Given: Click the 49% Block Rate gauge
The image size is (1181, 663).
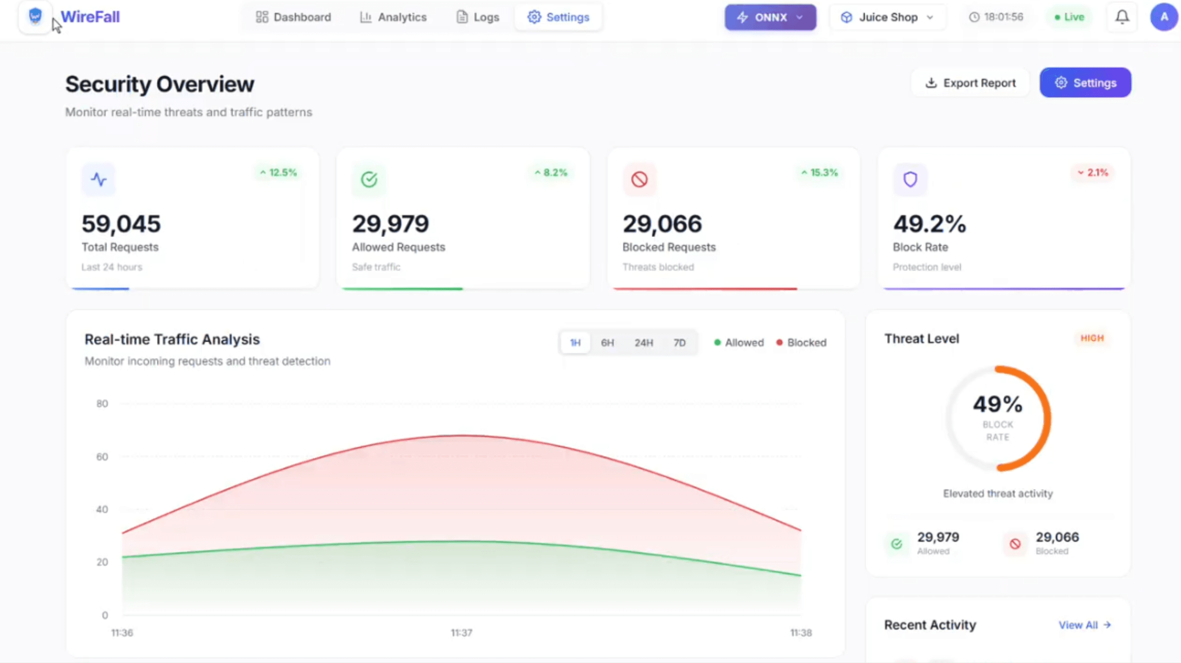Looking at the screenshot, I should [999, 419].
